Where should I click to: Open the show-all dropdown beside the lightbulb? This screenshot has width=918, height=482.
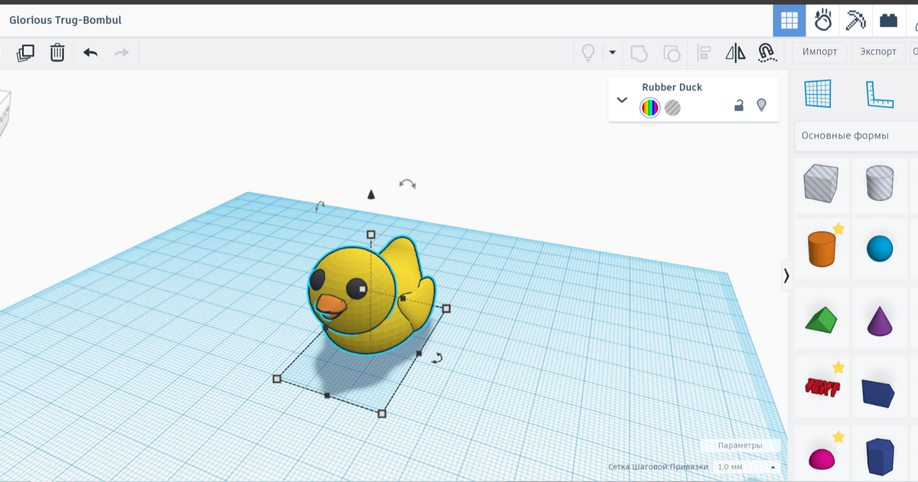point(611,52)
